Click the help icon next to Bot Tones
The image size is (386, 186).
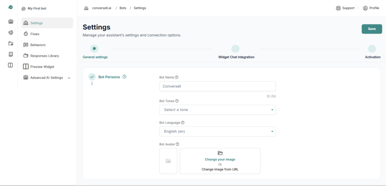[177, 101]
